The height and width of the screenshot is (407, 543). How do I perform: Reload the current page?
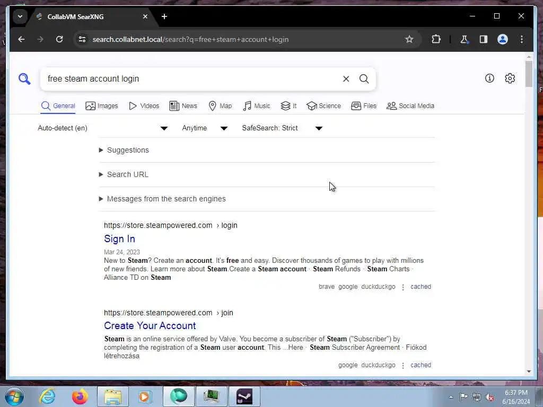(59, 39)
